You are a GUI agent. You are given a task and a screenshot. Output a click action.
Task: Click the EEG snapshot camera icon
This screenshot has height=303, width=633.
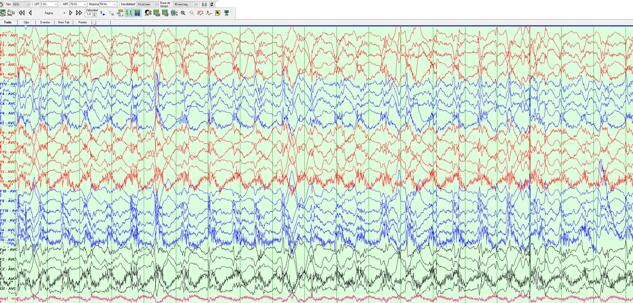pos(157,13)
